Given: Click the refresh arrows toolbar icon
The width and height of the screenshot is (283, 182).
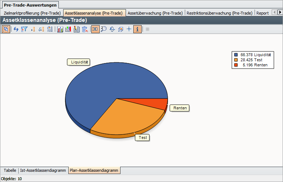Looking at the screenshot, I should pyautogui.click(x=16, y=29).
